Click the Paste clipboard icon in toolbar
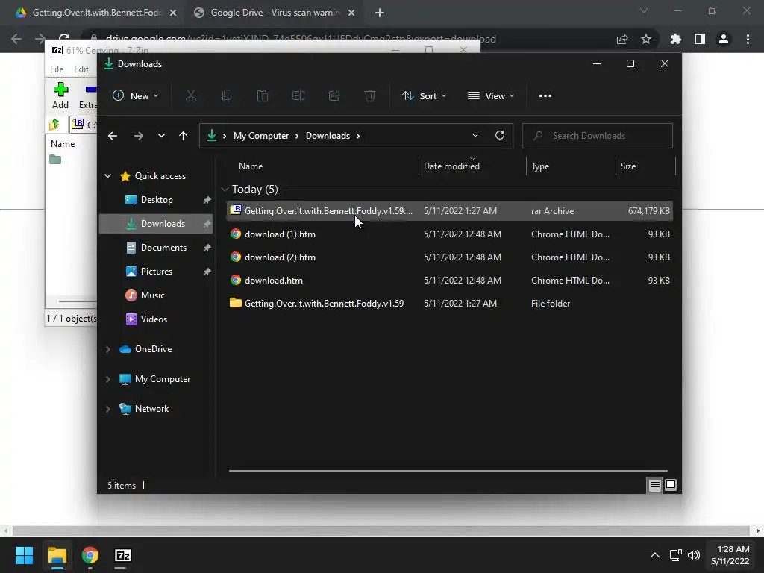This screenshot has height=573, width=764. tap(263, 96)
